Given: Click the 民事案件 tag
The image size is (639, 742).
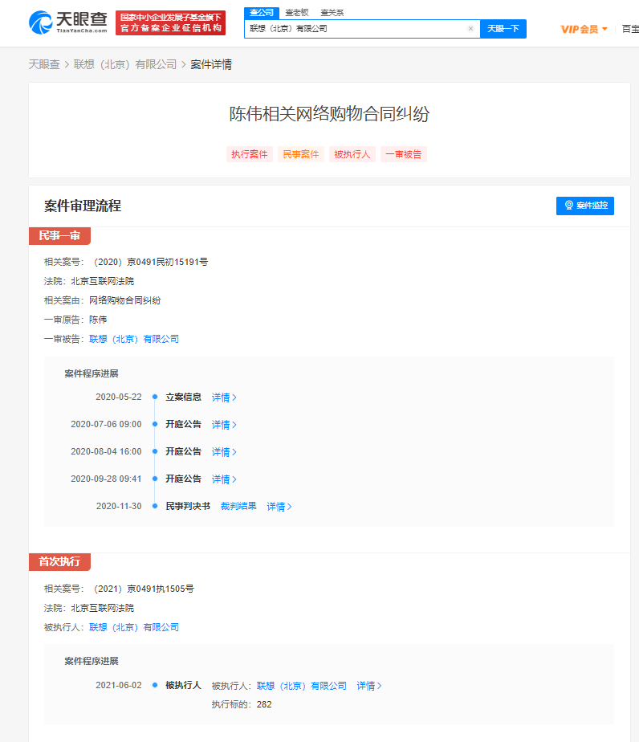Looking at the screenshot, I should 301,154.
